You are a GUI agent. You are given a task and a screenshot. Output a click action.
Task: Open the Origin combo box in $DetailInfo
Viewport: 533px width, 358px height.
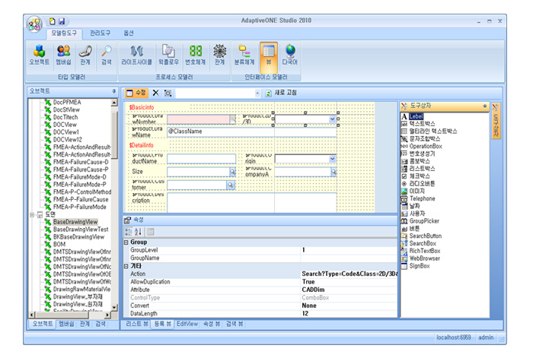pyautogui.click(x=332, y=159)
